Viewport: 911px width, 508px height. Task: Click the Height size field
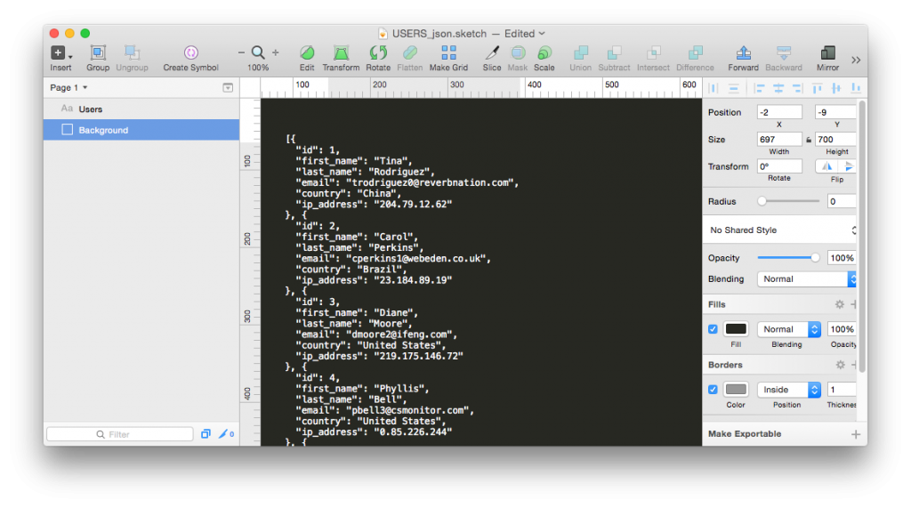(x=836, y=140)
